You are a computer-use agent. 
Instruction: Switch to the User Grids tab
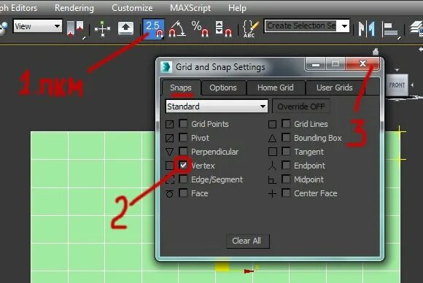[x=335, y=88]
